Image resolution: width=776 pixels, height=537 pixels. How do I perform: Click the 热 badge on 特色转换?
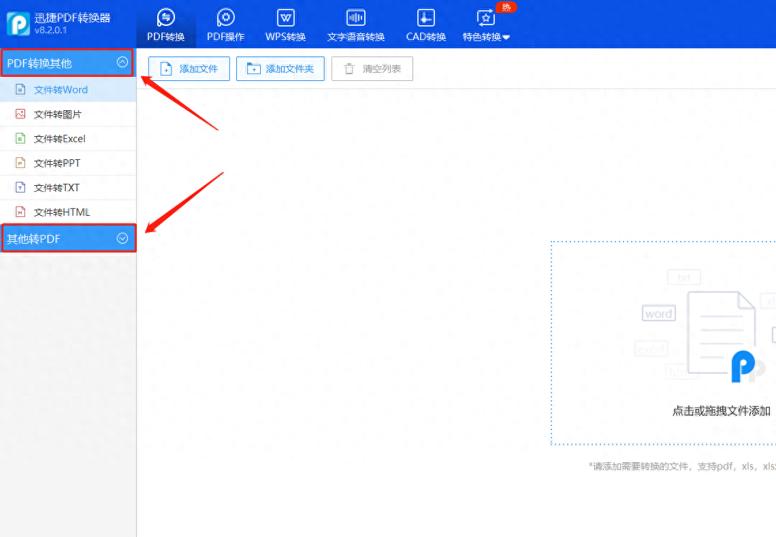tap(506, 7)
